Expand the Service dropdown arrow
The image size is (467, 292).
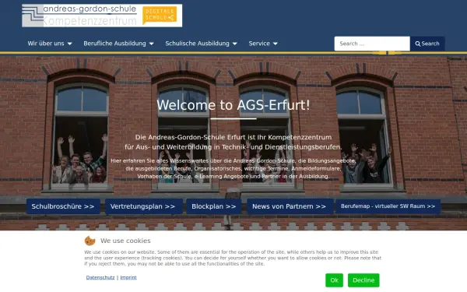pos(276,44)
